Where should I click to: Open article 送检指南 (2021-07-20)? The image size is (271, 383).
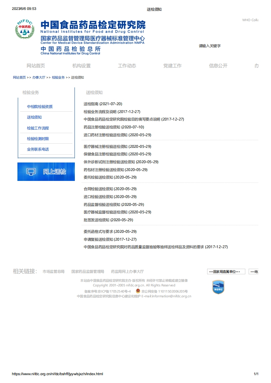pyautogui.click(x=103, y=104)
